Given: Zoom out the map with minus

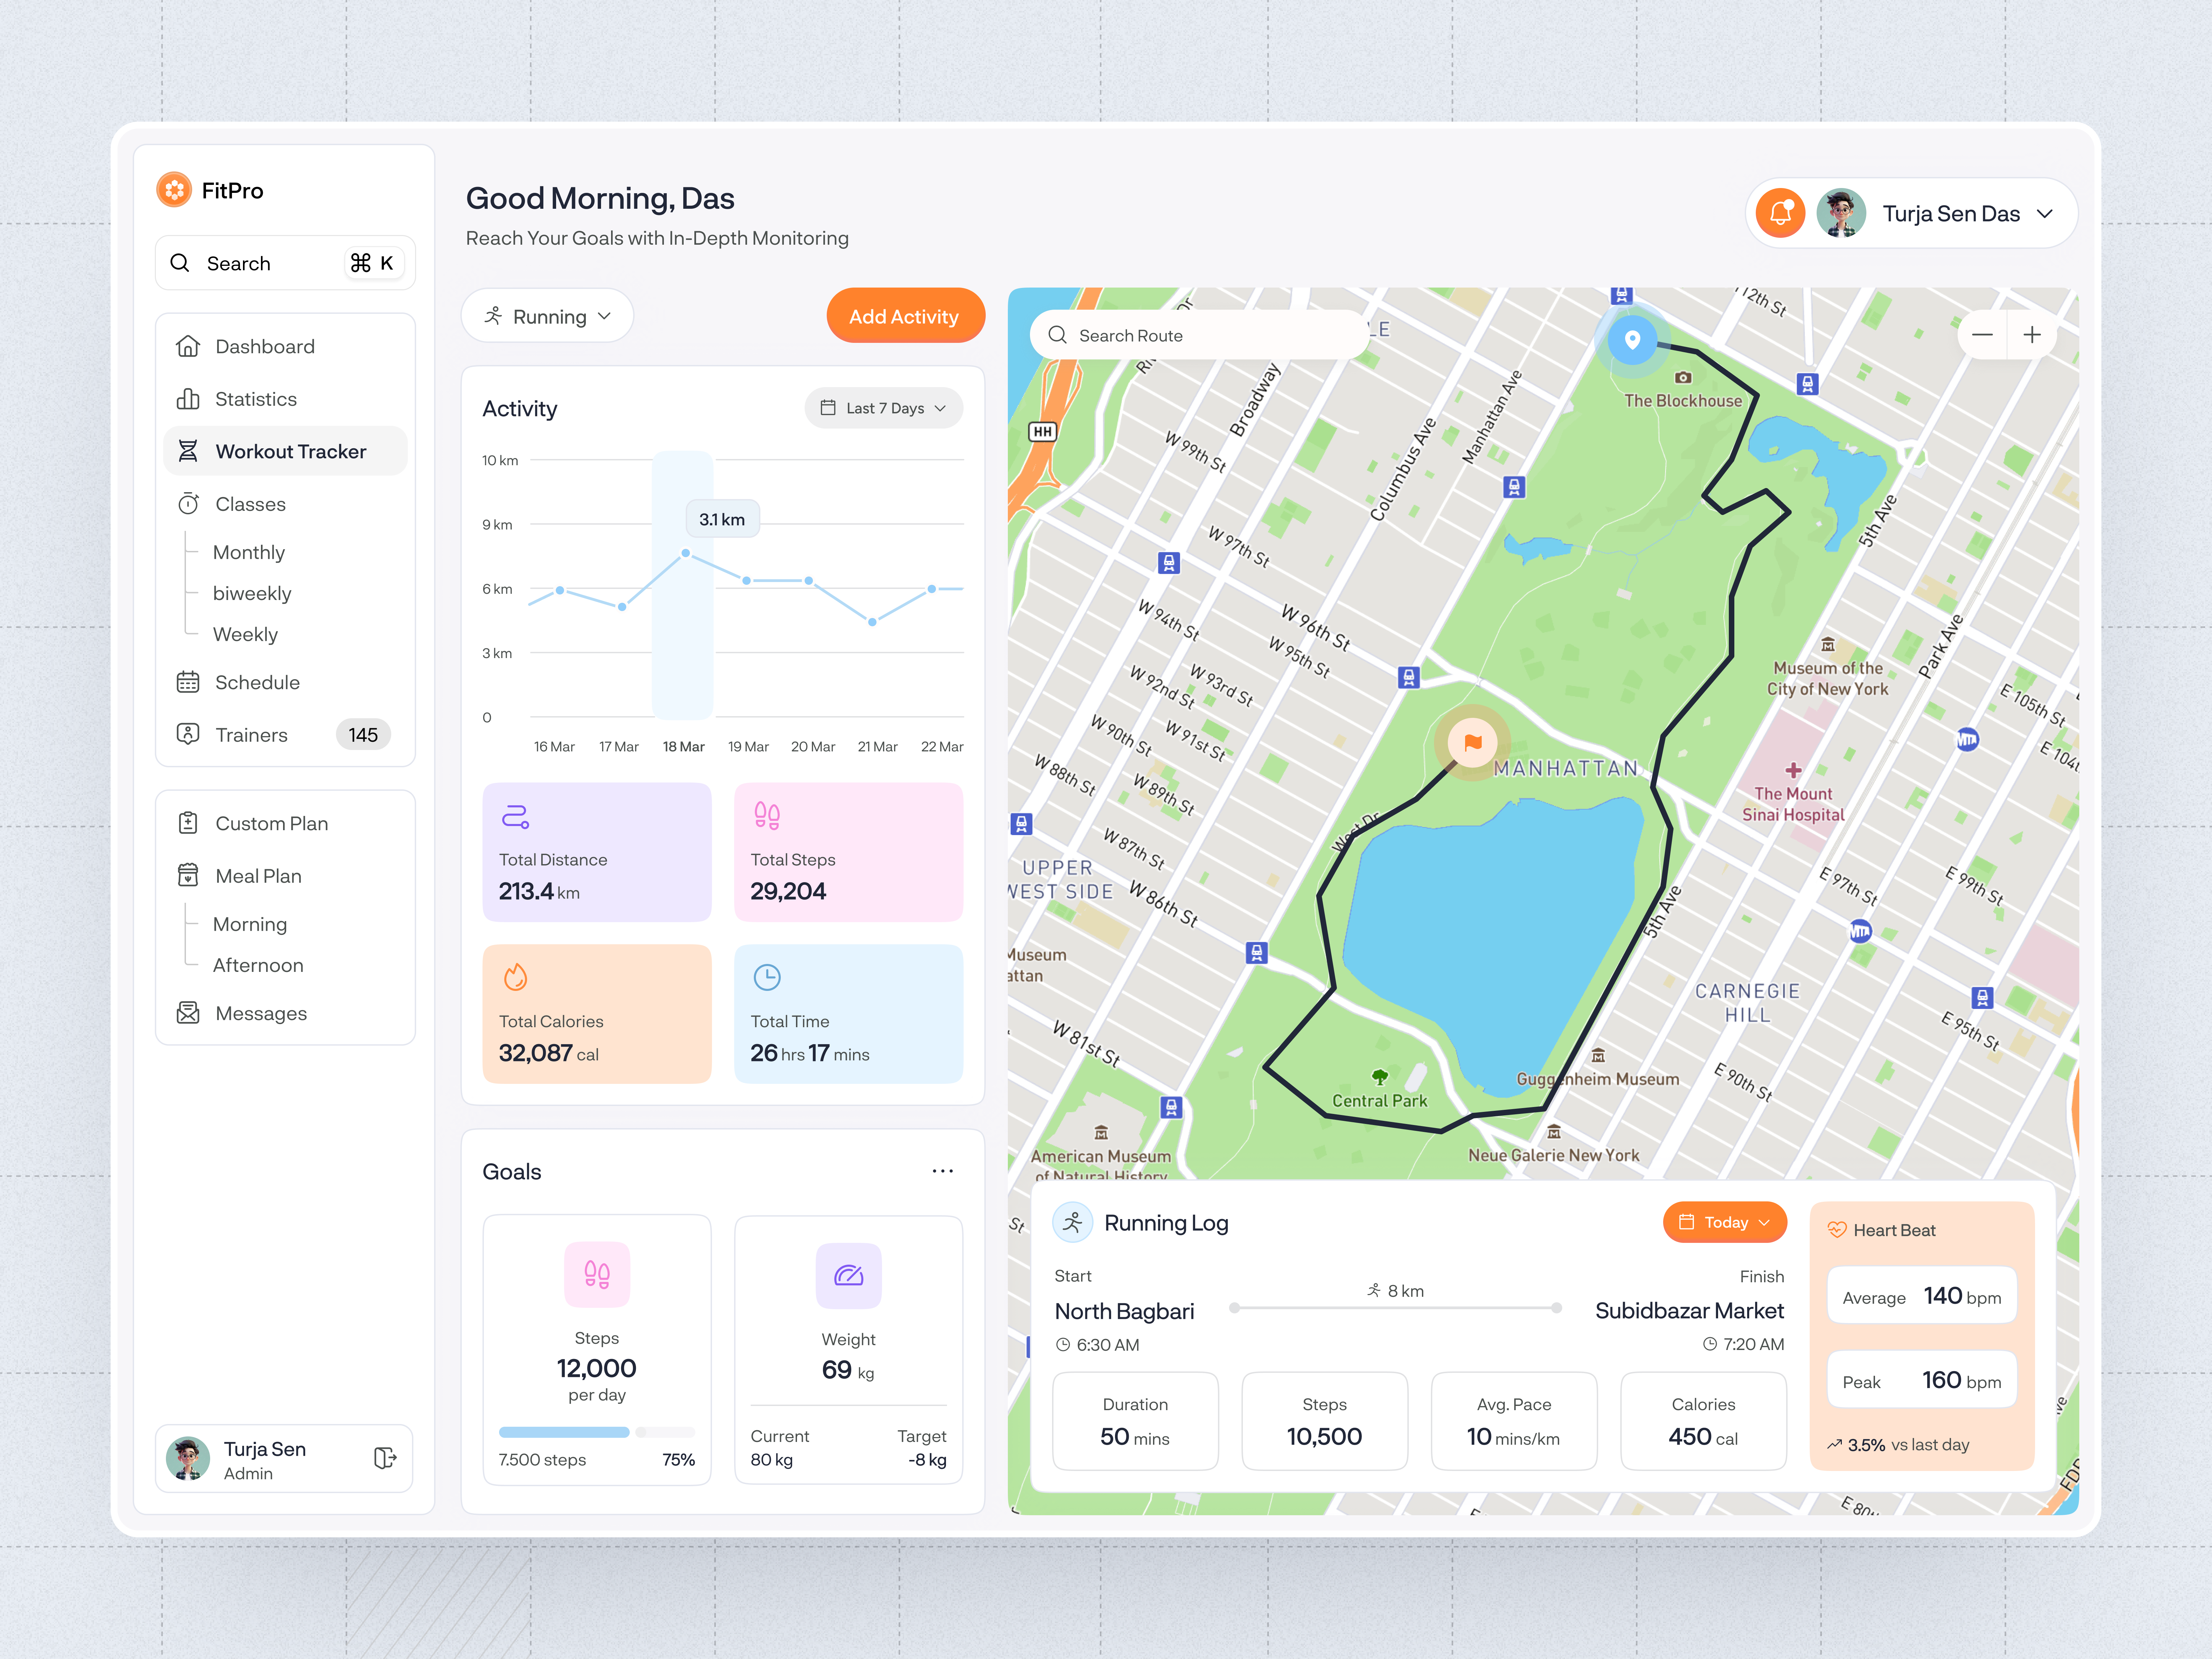Looking at the screenshot, I should (1982, 335).
